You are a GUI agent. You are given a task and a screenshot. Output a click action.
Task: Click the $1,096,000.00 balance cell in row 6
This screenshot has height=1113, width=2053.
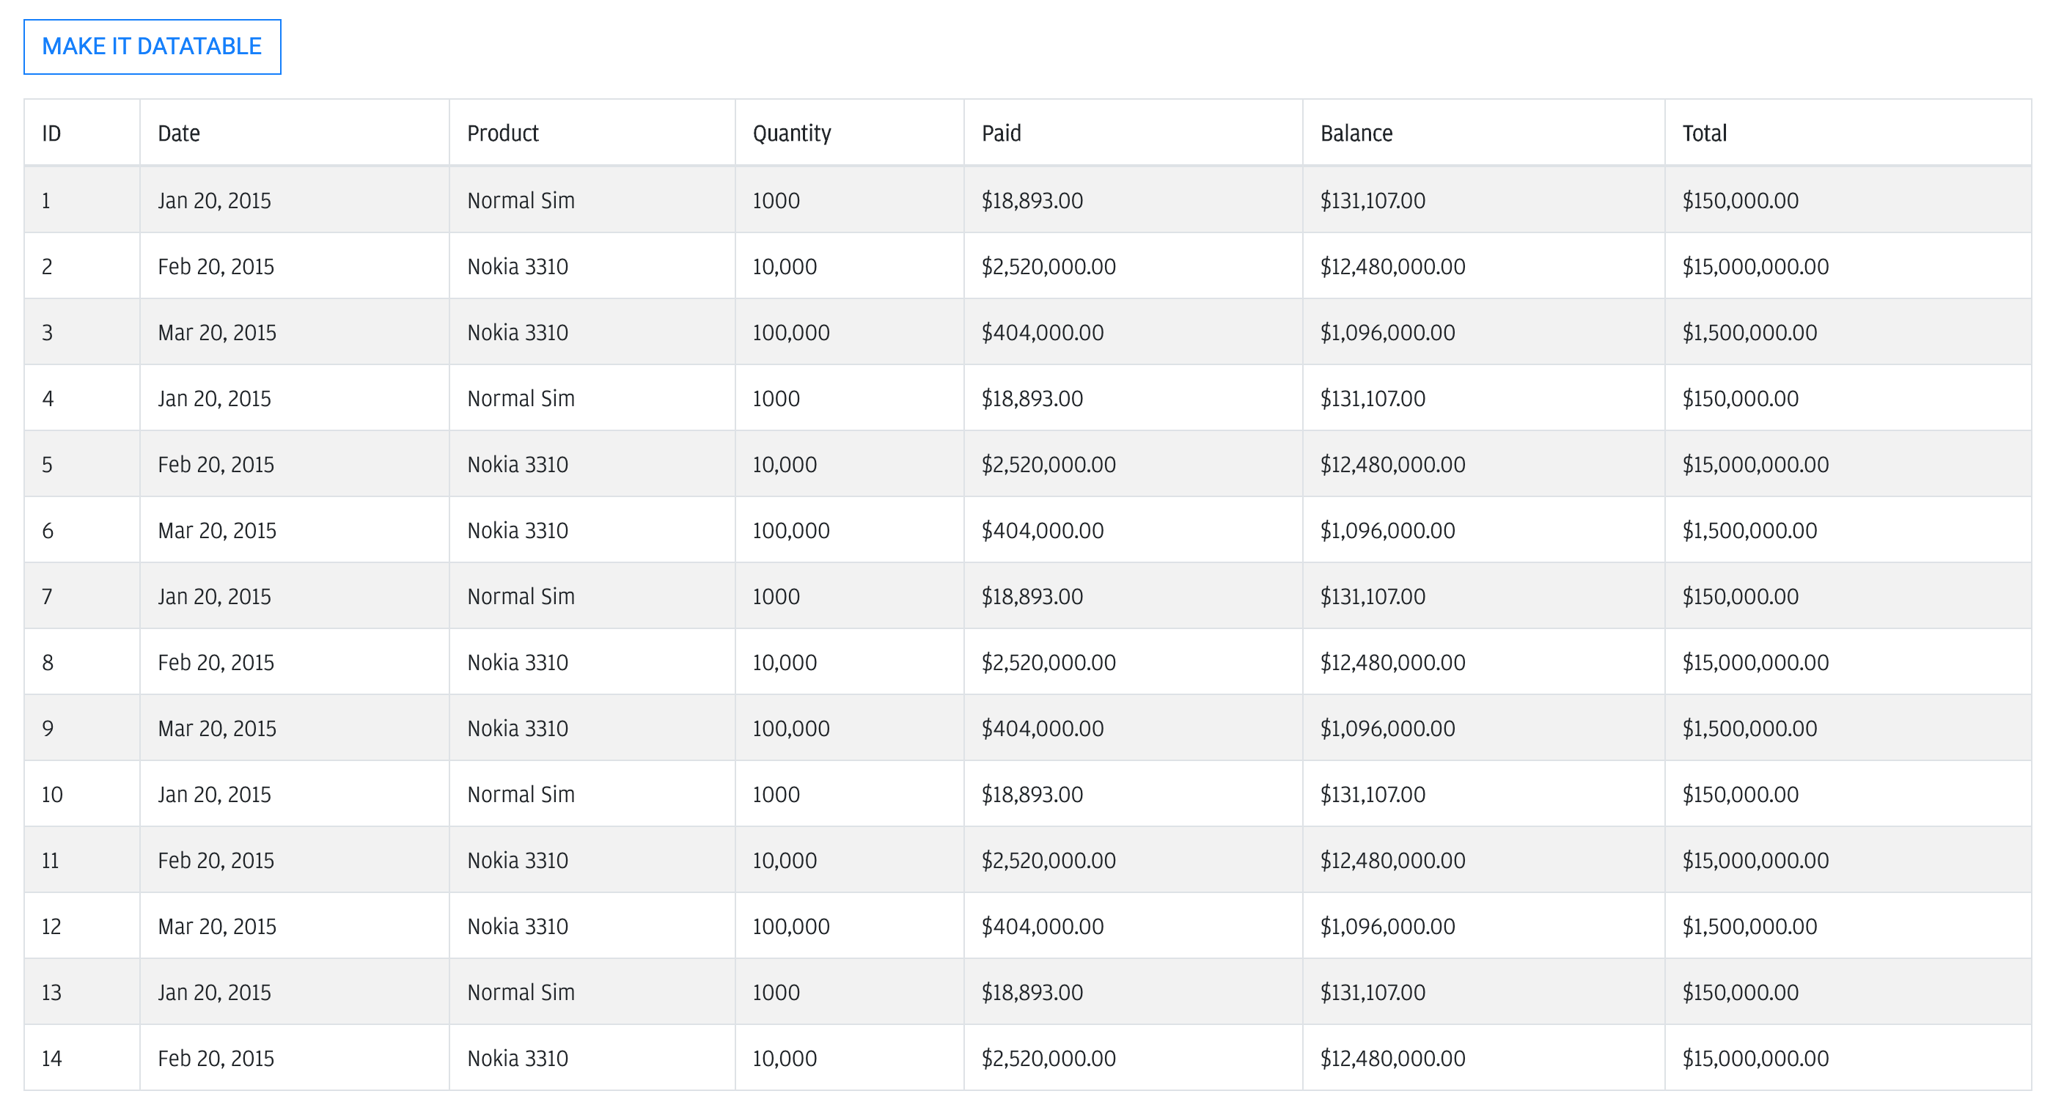[x=1484, y=531]
